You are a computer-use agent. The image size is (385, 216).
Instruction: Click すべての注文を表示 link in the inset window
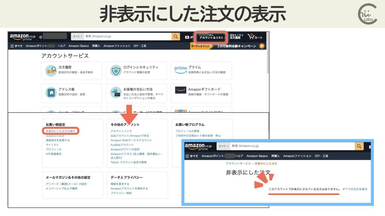(355, 189)
